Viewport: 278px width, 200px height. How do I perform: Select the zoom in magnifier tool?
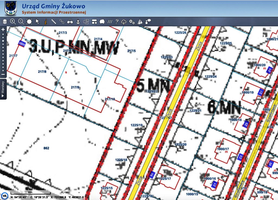[x=13, y=22]
